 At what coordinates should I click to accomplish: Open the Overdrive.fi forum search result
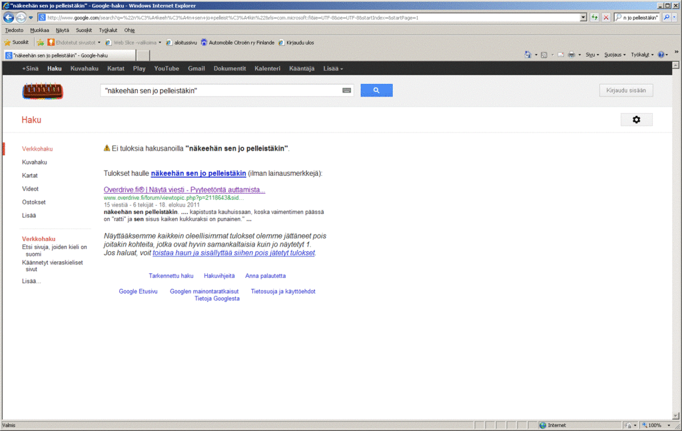184,190
